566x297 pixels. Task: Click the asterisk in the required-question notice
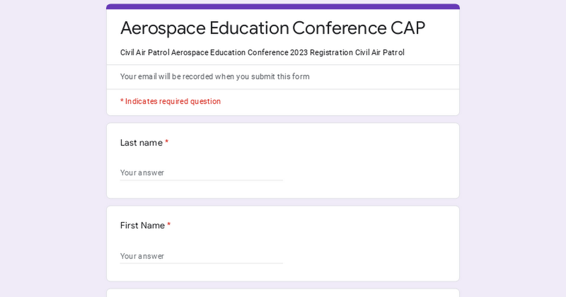122,101
